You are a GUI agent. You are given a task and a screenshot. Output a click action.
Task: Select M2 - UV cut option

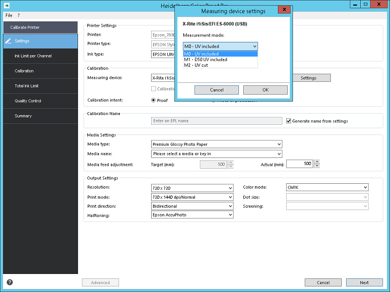pyautogui.click(x=220, y=65)
